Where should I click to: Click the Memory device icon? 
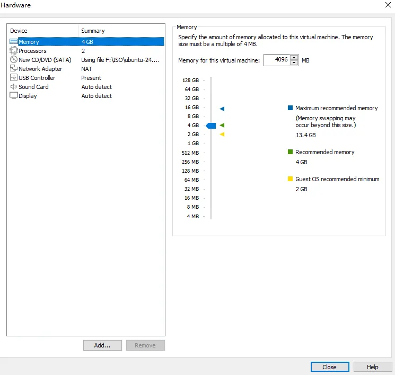pyautogui.click(x=14, y=41)
